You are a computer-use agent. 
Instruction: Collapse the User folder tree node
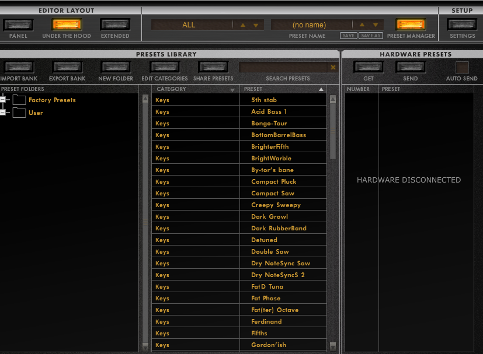coord(3,113)
